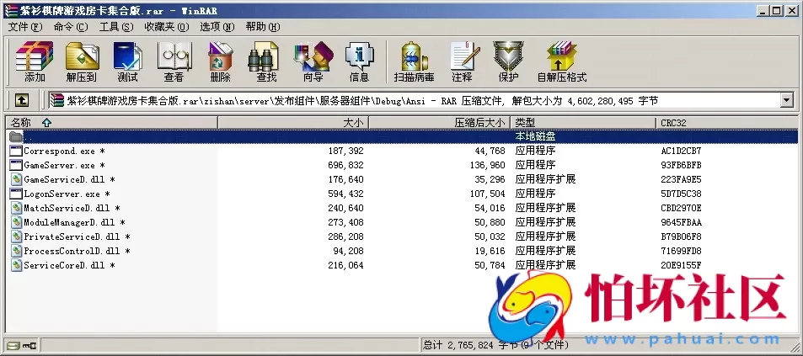Screen dimensions: 803x356
Task: Click the 解压到 (Extract To) icon
Action: click(82, 61)
